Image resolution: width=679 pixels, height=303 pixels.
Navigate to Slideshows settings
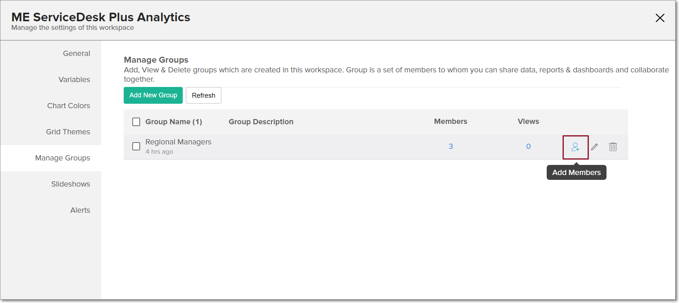70,184
